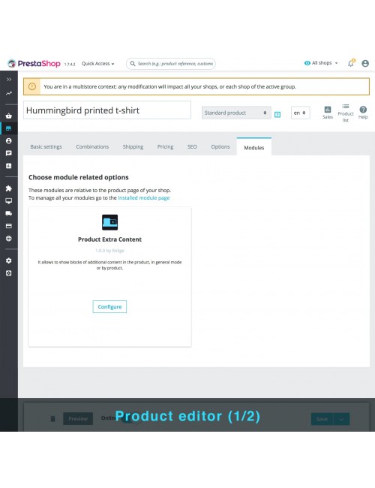This screenshot has height=488, width=375.
Task: Open the Quick Access dropdown
Action: coord(97,64)
